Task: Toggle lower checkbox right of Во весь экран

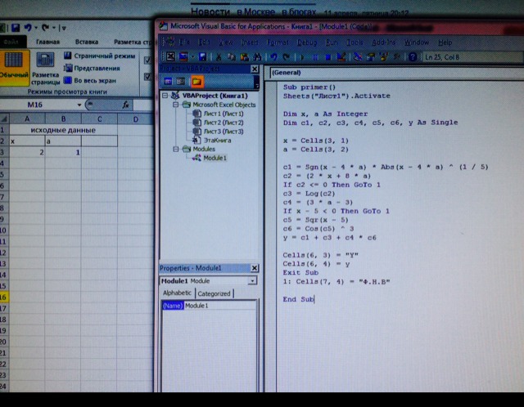Action: pyautogui.click(x=147, y=77)
